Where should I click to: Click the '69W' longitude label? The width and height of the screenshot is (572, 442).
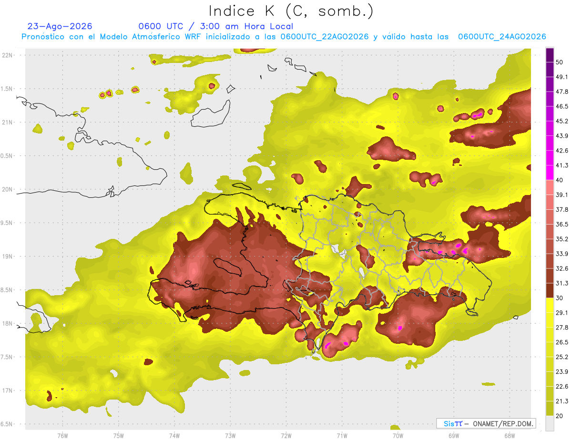(453, 436)
